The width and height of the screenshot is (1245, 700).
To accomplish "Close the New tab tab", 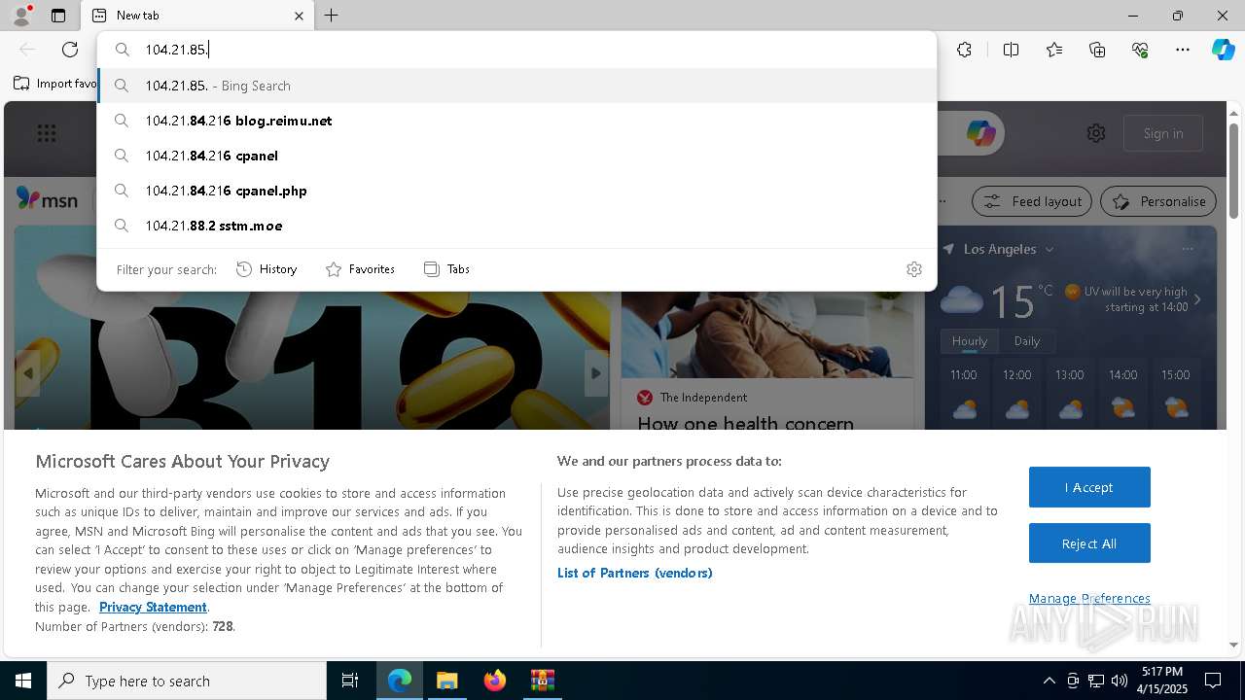I will [299, 16].
